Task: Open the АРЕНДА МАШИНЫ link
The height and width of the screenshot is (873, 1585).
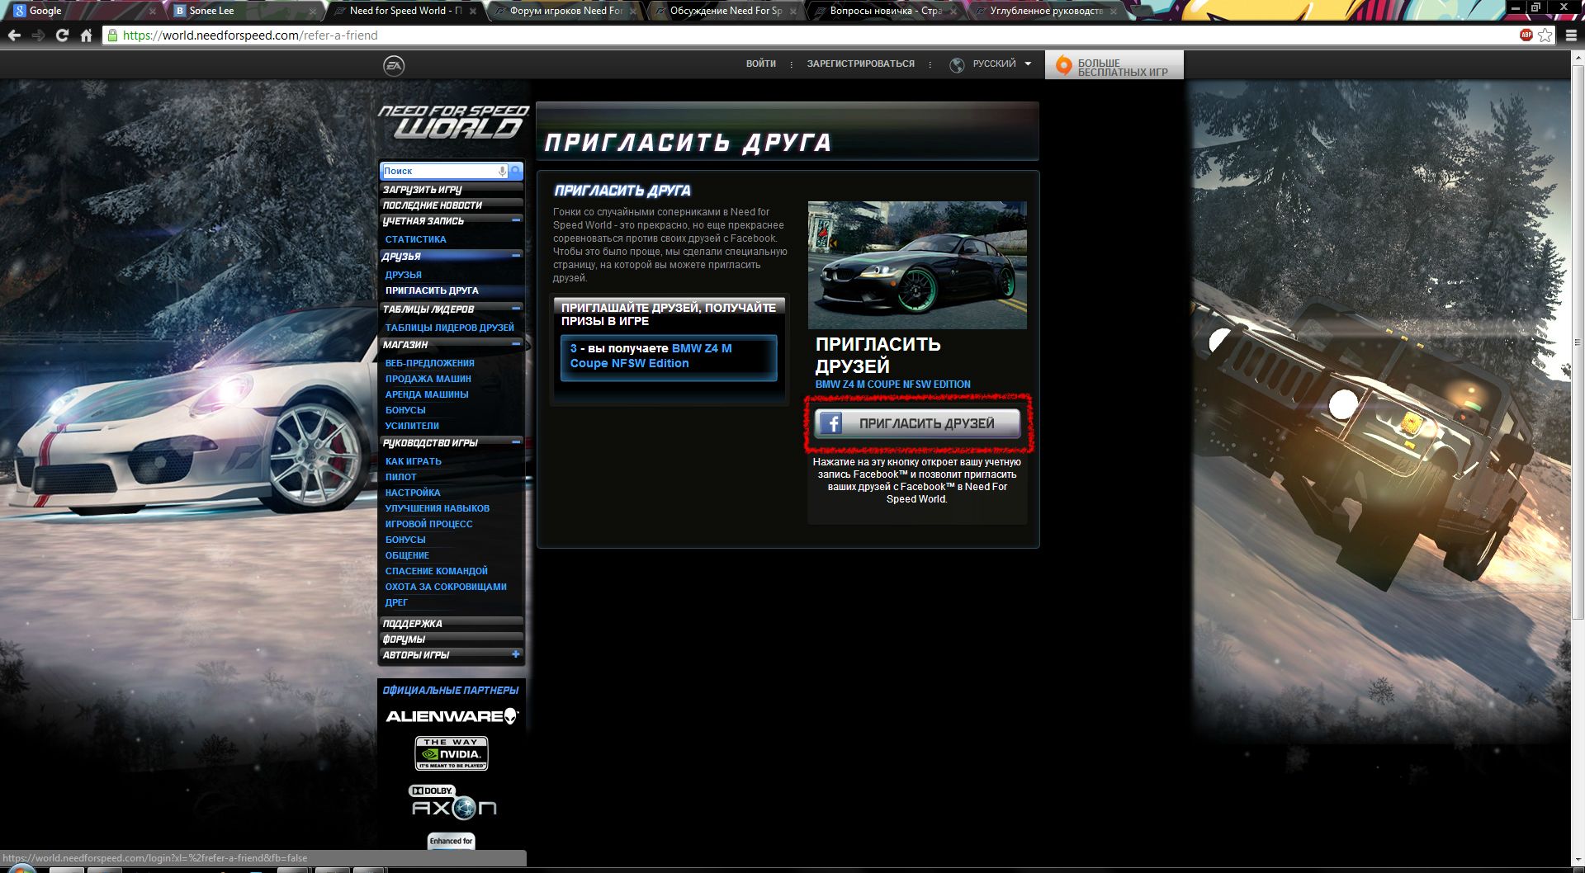Action: [x=427, y=394]
